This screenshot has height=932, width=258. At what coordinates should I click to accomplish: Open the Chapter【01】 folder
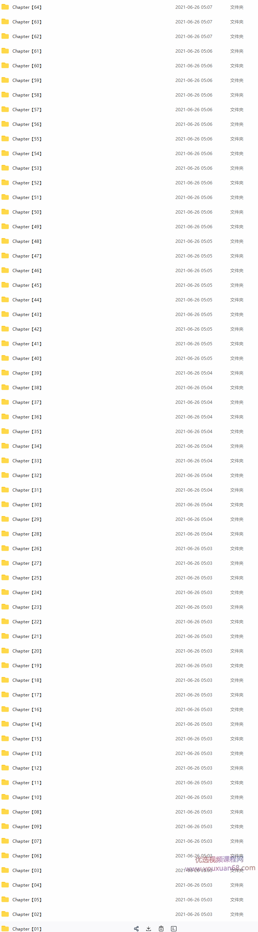(27, 929)
